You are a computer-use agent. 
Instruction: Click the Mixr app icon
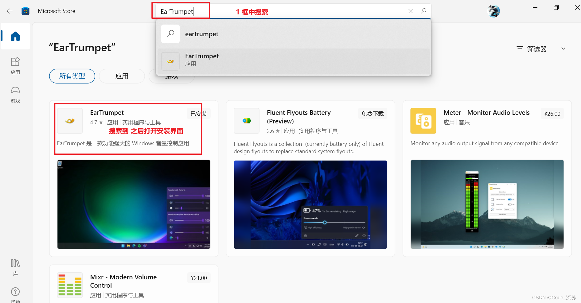[70, 285]
